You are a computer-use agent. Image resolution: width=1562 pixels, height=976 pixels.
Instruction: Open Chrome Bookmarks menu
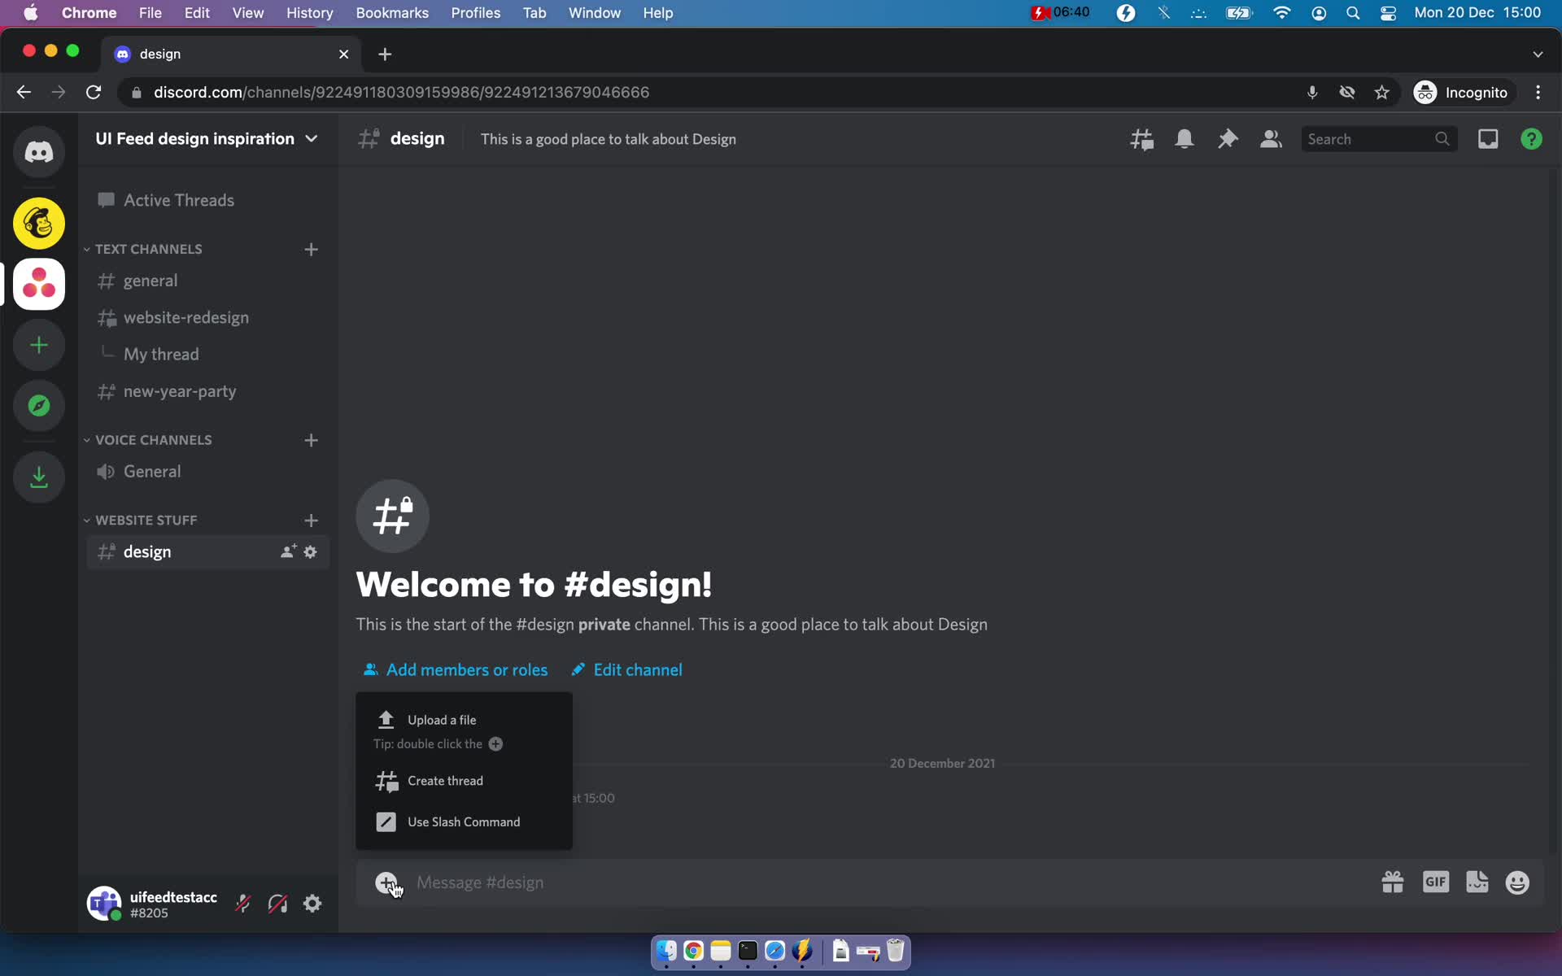pos(391,12)
